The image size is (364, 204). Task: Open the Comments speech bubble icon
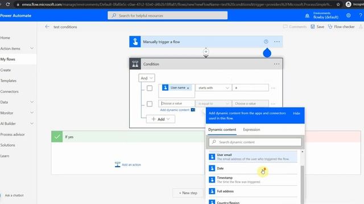point(285,27)
